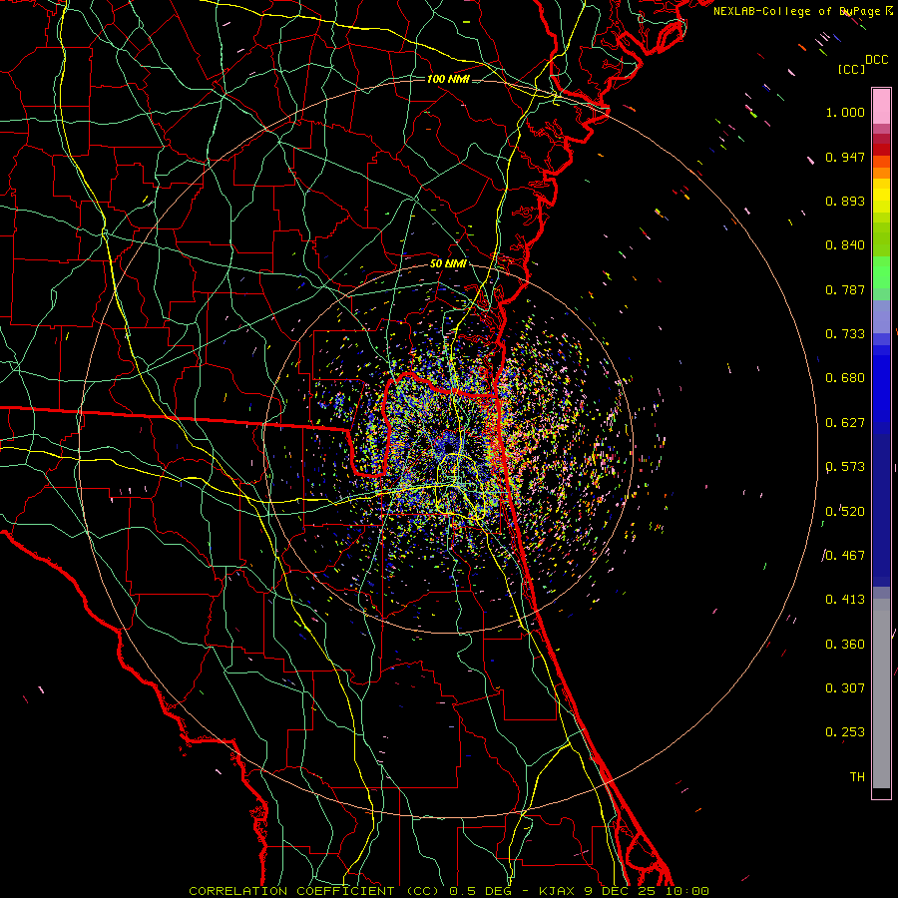898x898 pixels.
Task: Pick the bright green band on the color bar
Action: click(881, 272)
